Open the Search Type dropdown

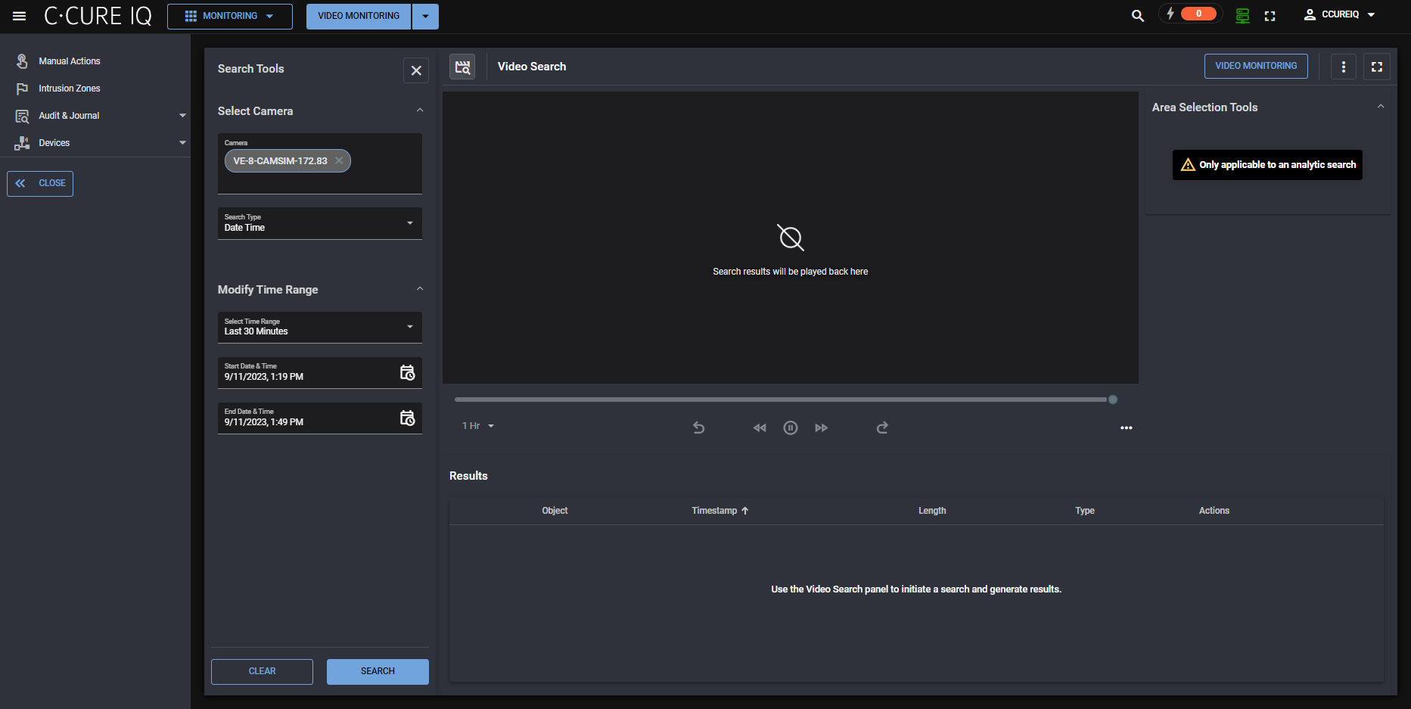(x=319, y=223)
